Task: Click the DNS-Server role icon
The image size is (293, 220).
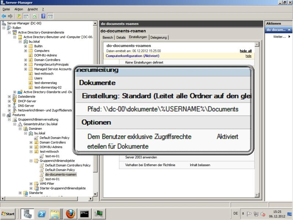Action: [x=15, y=106]
